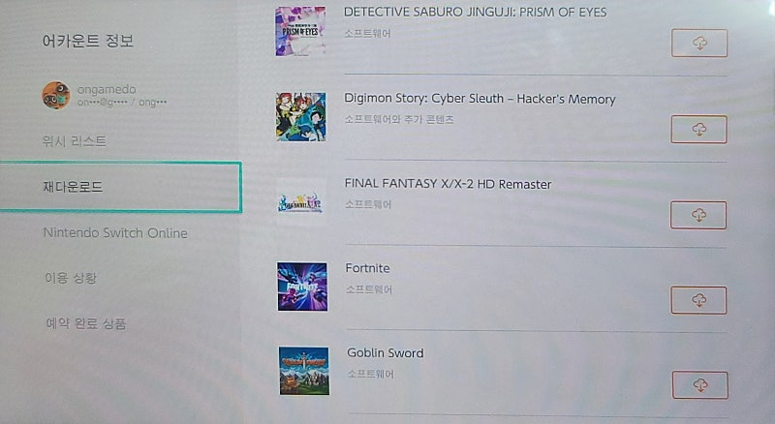
Task: Select the Goblin Sword cover art
Action: tap(304, 371)
